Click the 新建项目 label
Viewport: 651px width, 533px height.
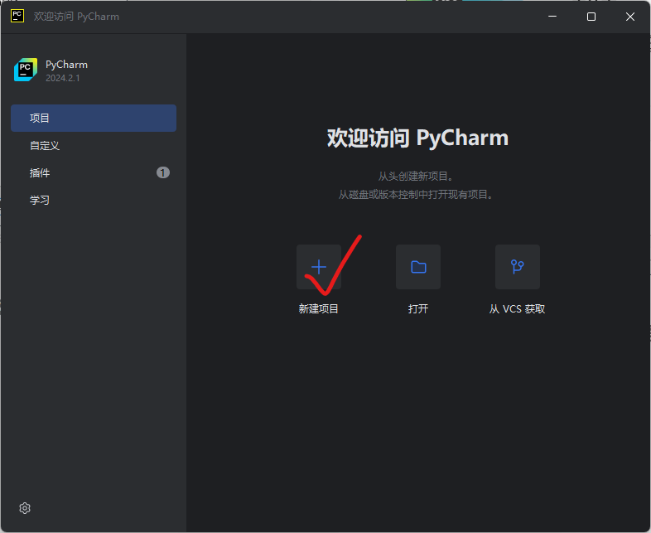[x=318, y=308]
